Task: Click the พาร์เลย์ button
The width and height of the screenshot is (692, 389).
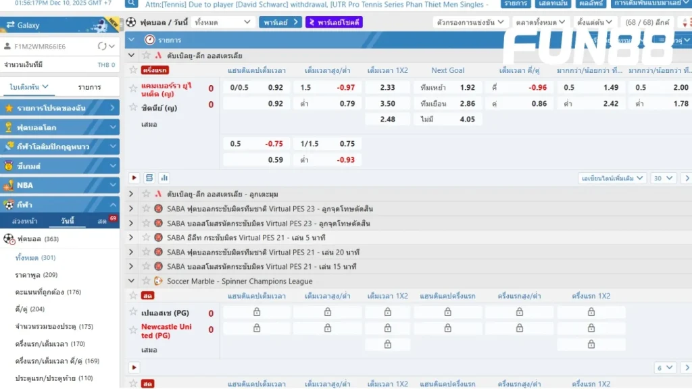Action: coord(280,22)
